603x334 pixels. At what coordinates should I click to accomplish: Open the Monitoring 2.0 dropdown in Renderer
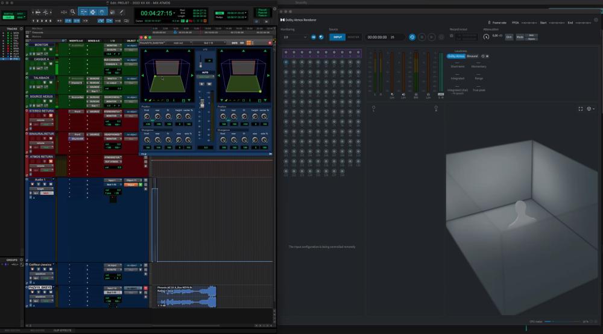coord(295,37)
